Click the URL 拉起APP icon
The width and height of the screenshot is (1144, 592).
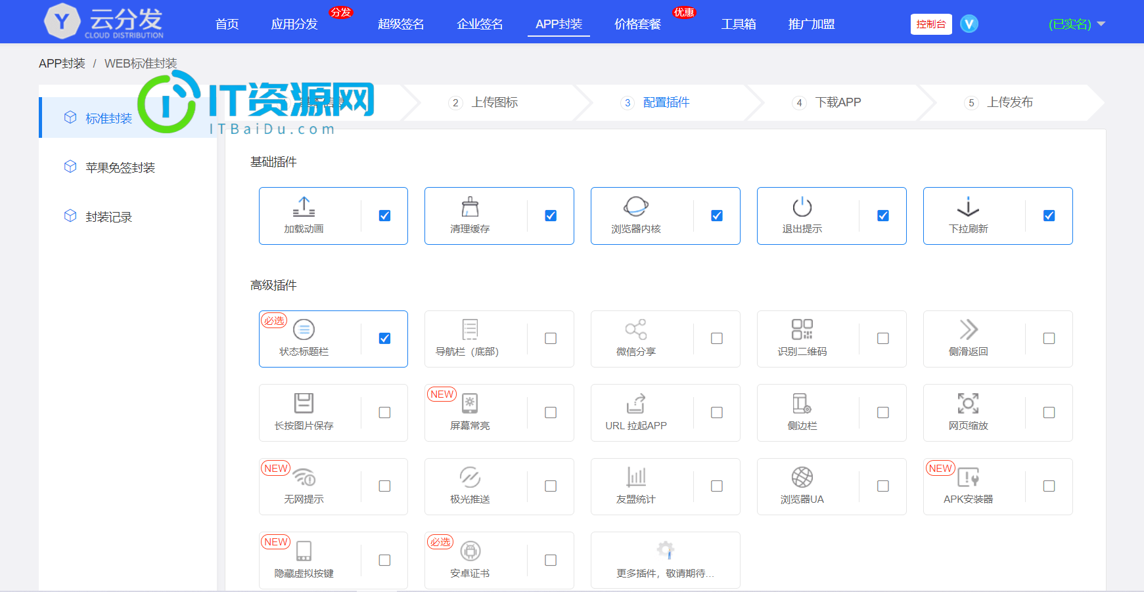(636, 403)
